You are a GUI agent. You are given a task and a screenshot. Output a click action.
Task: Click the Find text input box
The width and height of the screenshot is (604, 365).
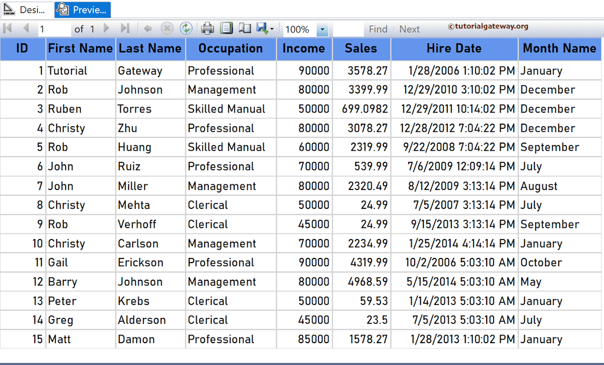click(348, 29)
